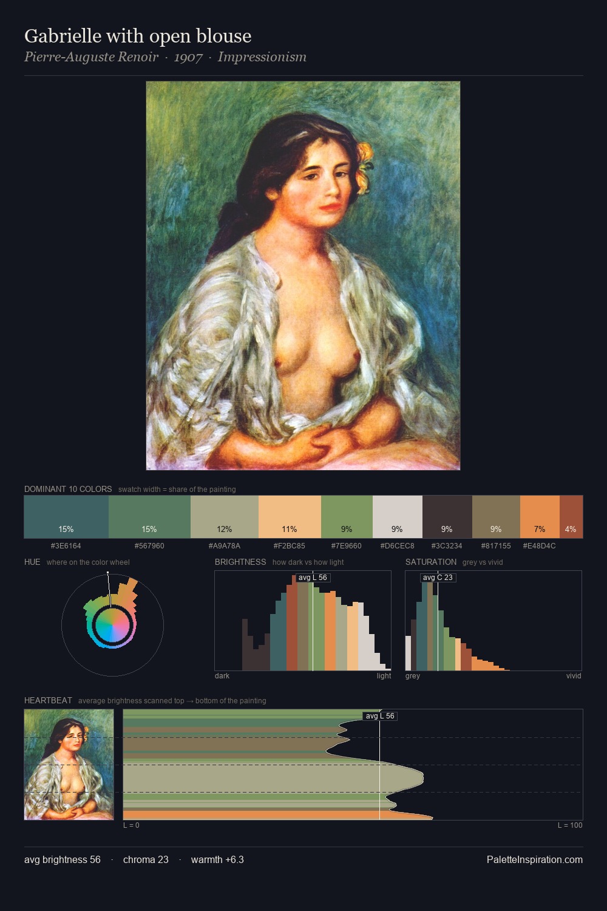Click the title 'Gabrielle with open blouse'
Screen dimensions: 607x911
[138, 36]
